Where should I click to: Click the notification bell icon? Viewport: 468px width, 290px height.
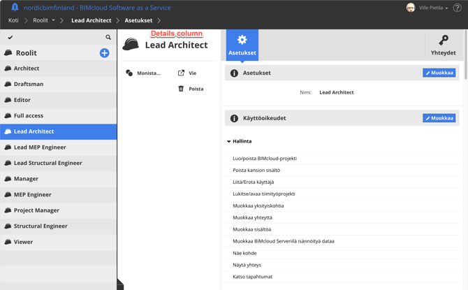pyautogui.click(x=14, y=8)
